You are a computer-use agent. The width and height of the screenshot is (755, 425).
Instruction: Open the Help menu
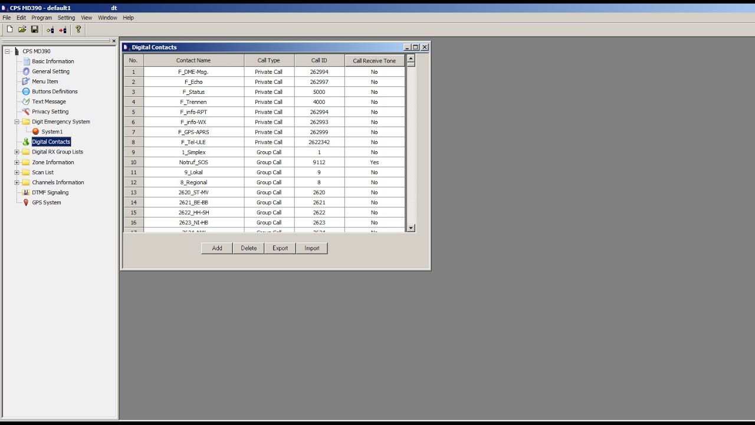[128, 18]
